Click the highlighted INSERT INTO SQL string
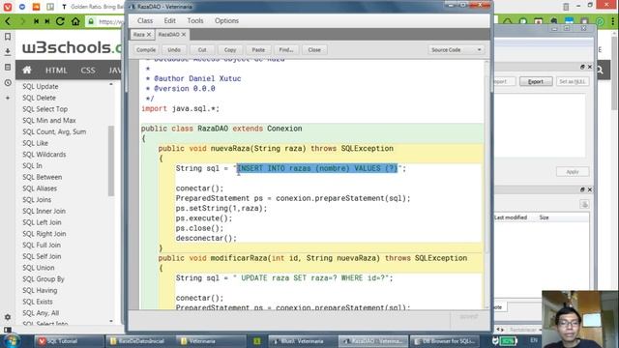The width and height of the screenshot is (619, 348). pyautogui.click(x=317, y=168)
